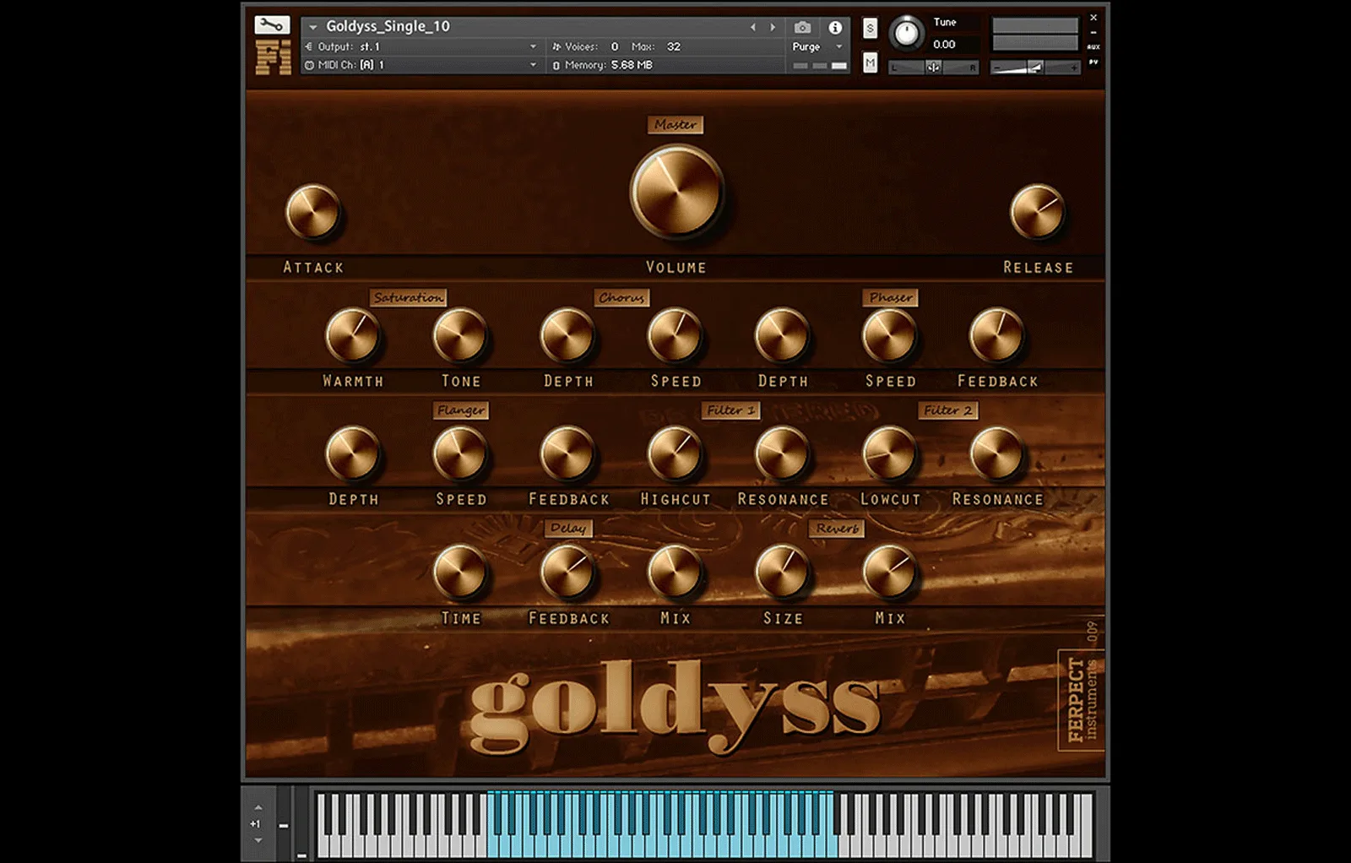Click the Attack knob
Viewport: 1351px width, 863px height.
(313, 212)
